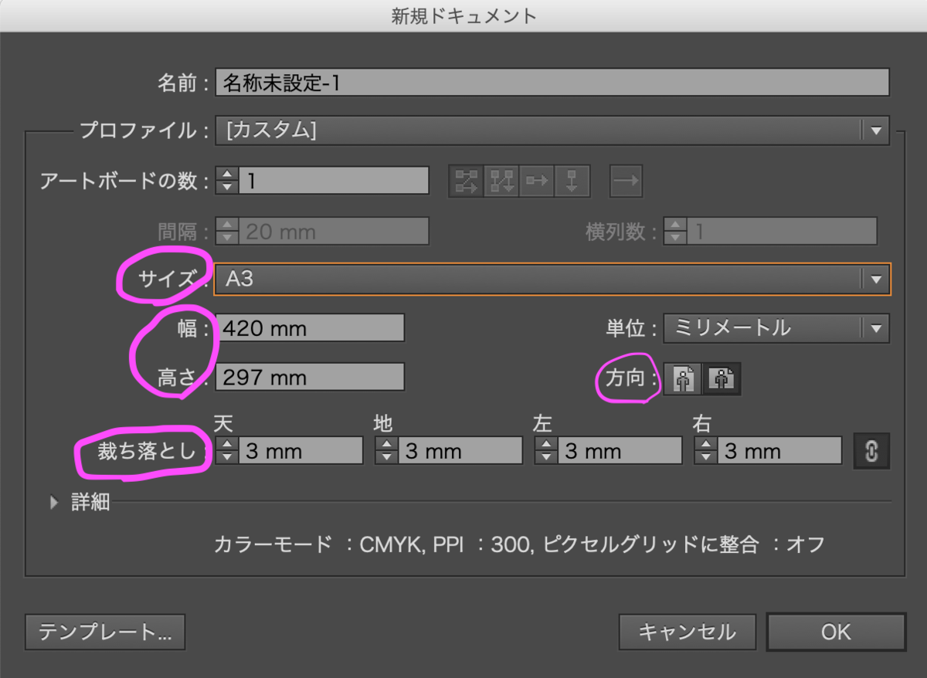Click the 天 bleed stepper arrows
Screen dimensions: 927x678
click(227, 451)
